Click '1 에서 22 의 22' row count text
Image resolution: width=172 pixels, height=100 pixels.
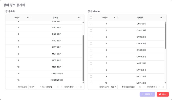tap(128, 87)
